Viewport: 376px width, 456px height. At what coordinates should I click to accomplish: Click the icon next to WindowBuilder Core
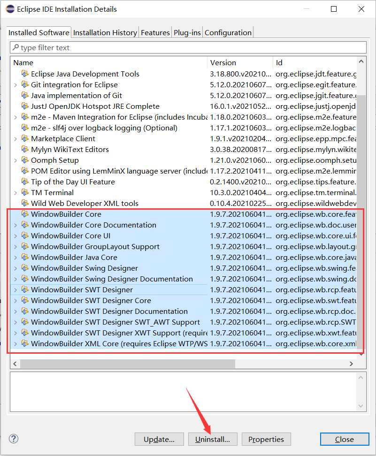coord(25,214)
